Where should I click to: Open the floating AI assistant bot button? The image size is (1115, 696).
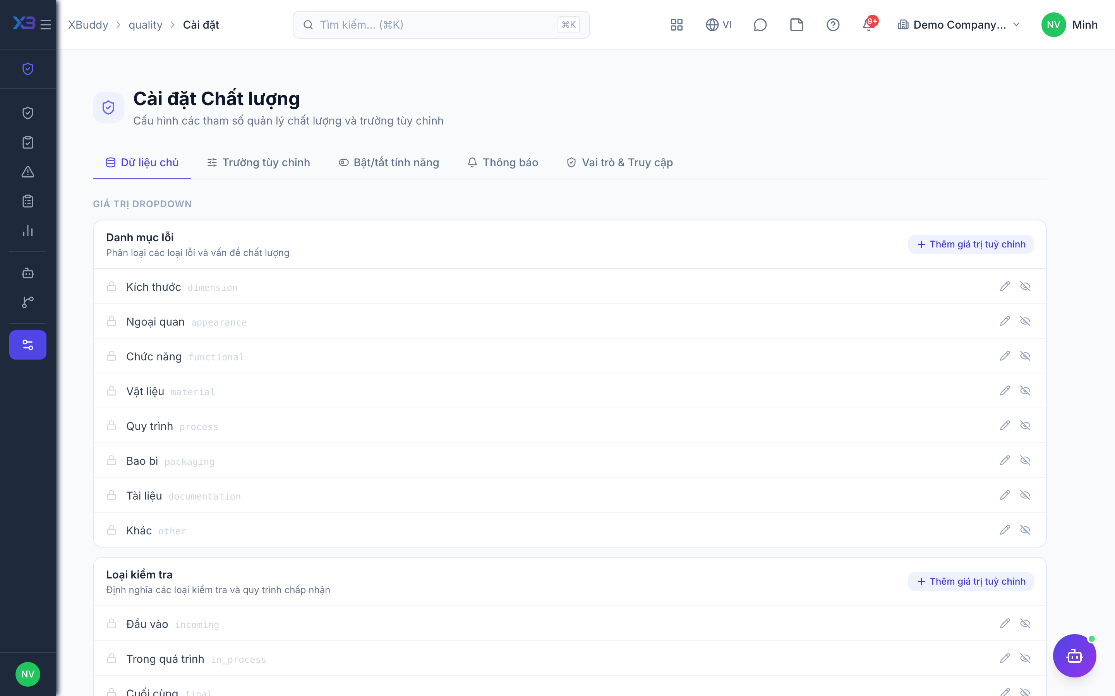coord(1074,655)
